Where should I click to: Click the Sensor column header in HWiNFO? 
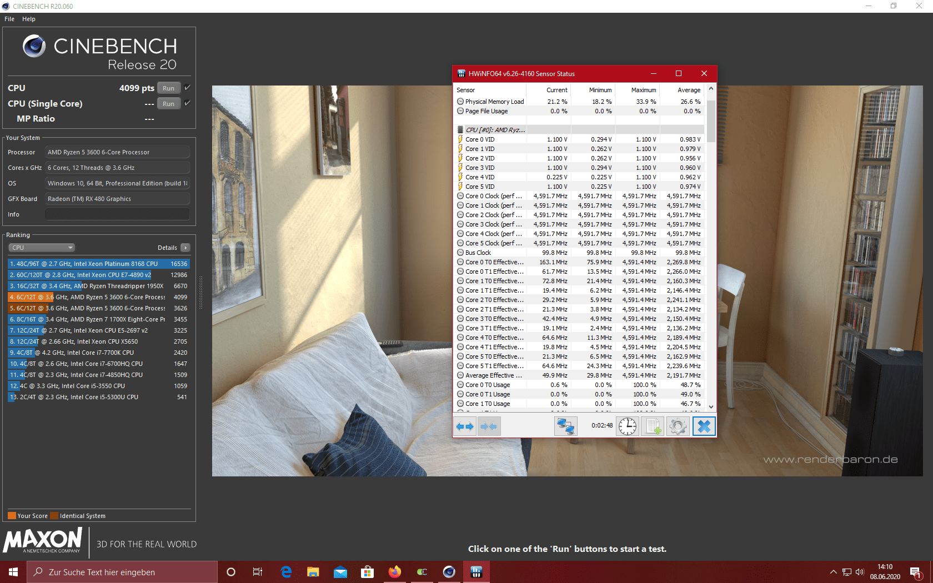[490, 90]
